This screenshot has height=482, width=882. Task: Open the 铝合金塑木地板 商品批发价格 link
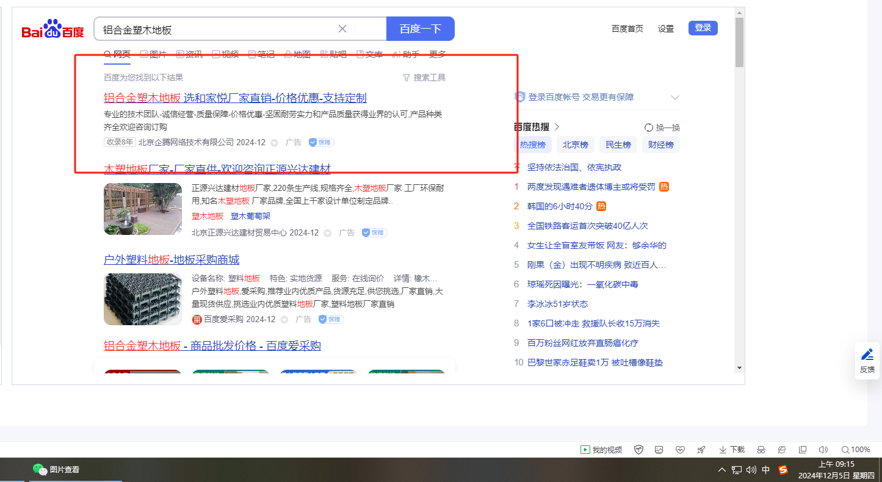212,346
